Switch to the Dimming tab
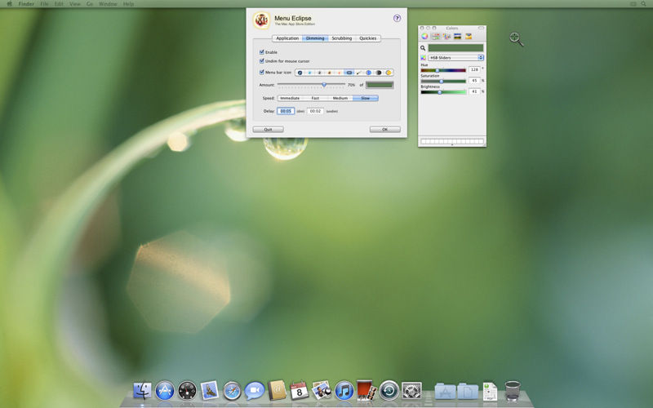The image size is (653, 408). [x=315, y=38]
